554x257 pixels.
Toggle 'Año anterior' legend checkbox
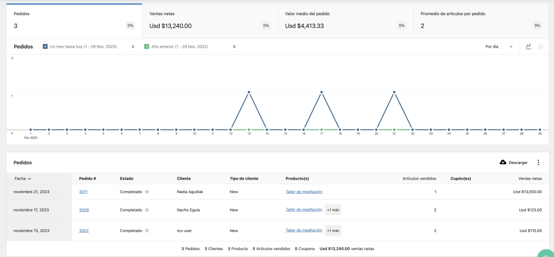[147, 47]
